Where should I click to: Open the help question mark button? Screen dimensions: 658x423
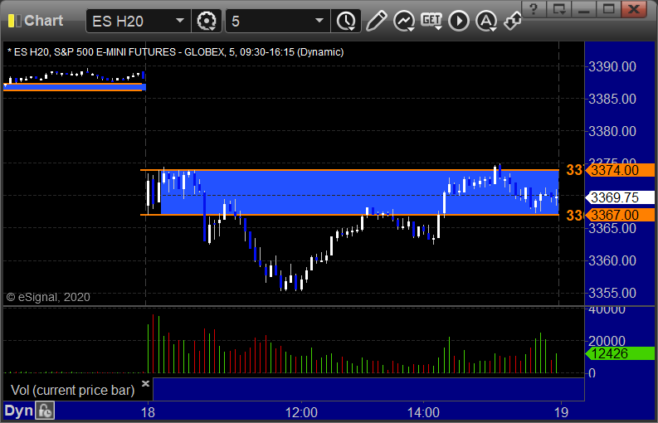(x=534, y=8)
